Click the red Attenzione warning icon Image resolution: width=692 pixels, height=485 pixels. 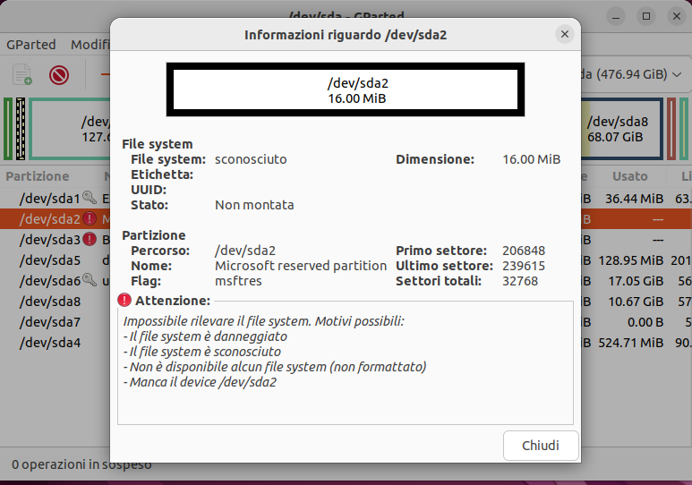click(x=124, y=300)
